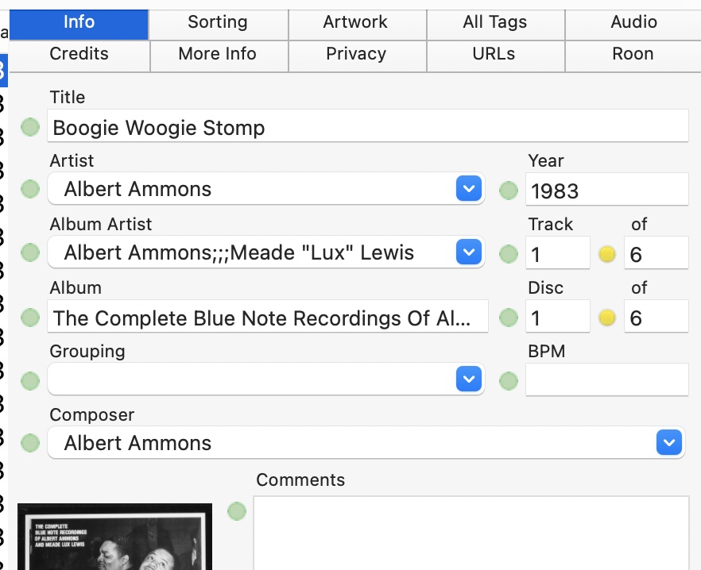Screen dimensions: 701x570
Task: Click the green dot beside Composer field
Action: click(x=30, y=443)
